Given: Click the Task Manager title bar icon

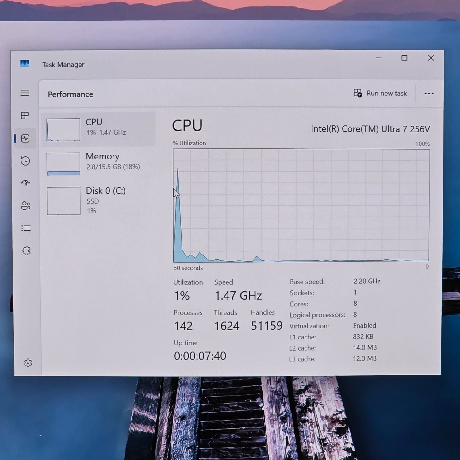Looking at the screenshot, I should 25,64.
